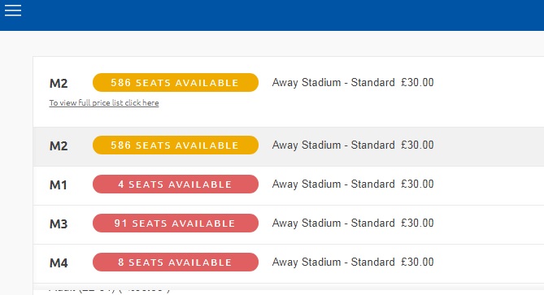The image size is (544, 295).
Task: Open the hamburger menu in header
Action: point(13,11)
